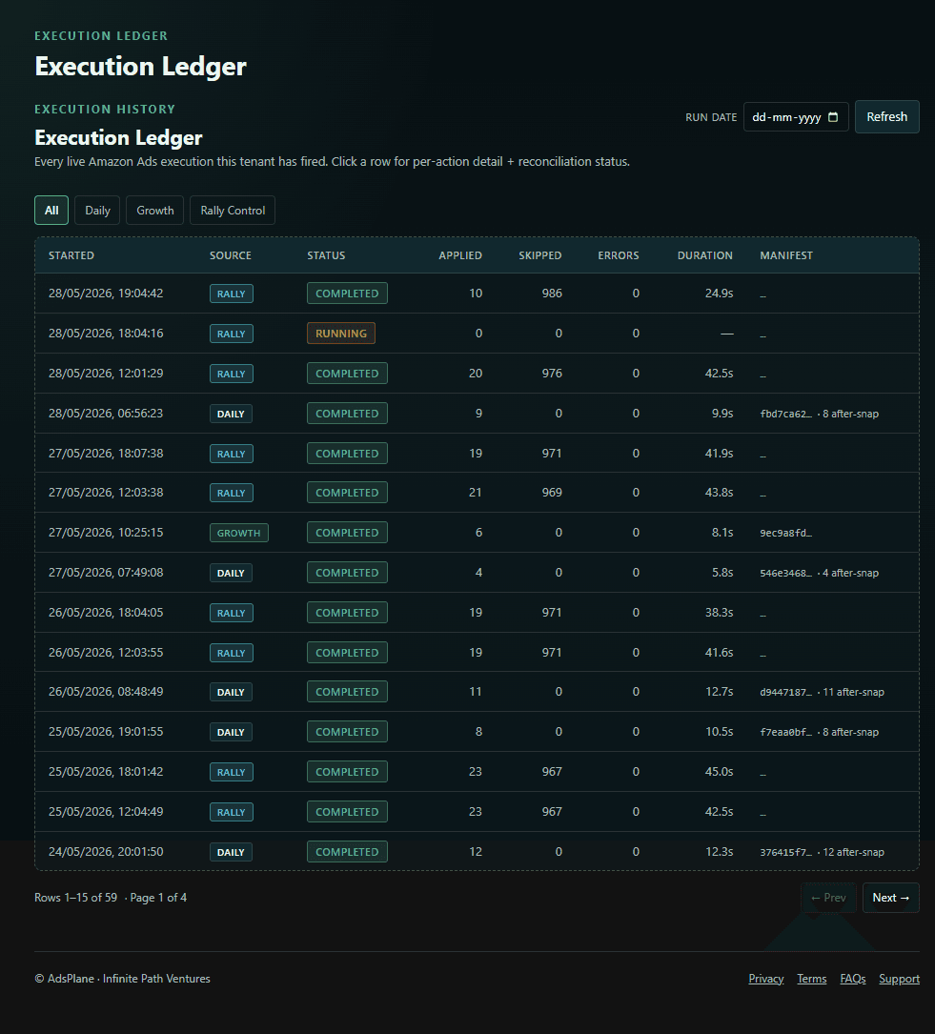Open the row started 26/05/2026, 18:04:05
This screenshot has width=935, height=1034.
(x=477, y=613)
